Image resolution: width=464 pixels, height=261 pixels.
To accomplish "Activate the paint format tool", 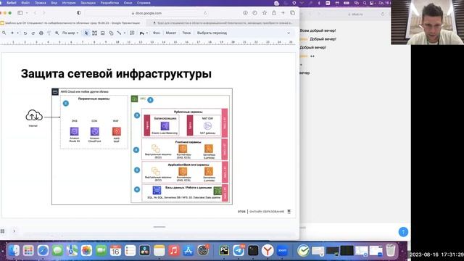I will tap(49, 33).
